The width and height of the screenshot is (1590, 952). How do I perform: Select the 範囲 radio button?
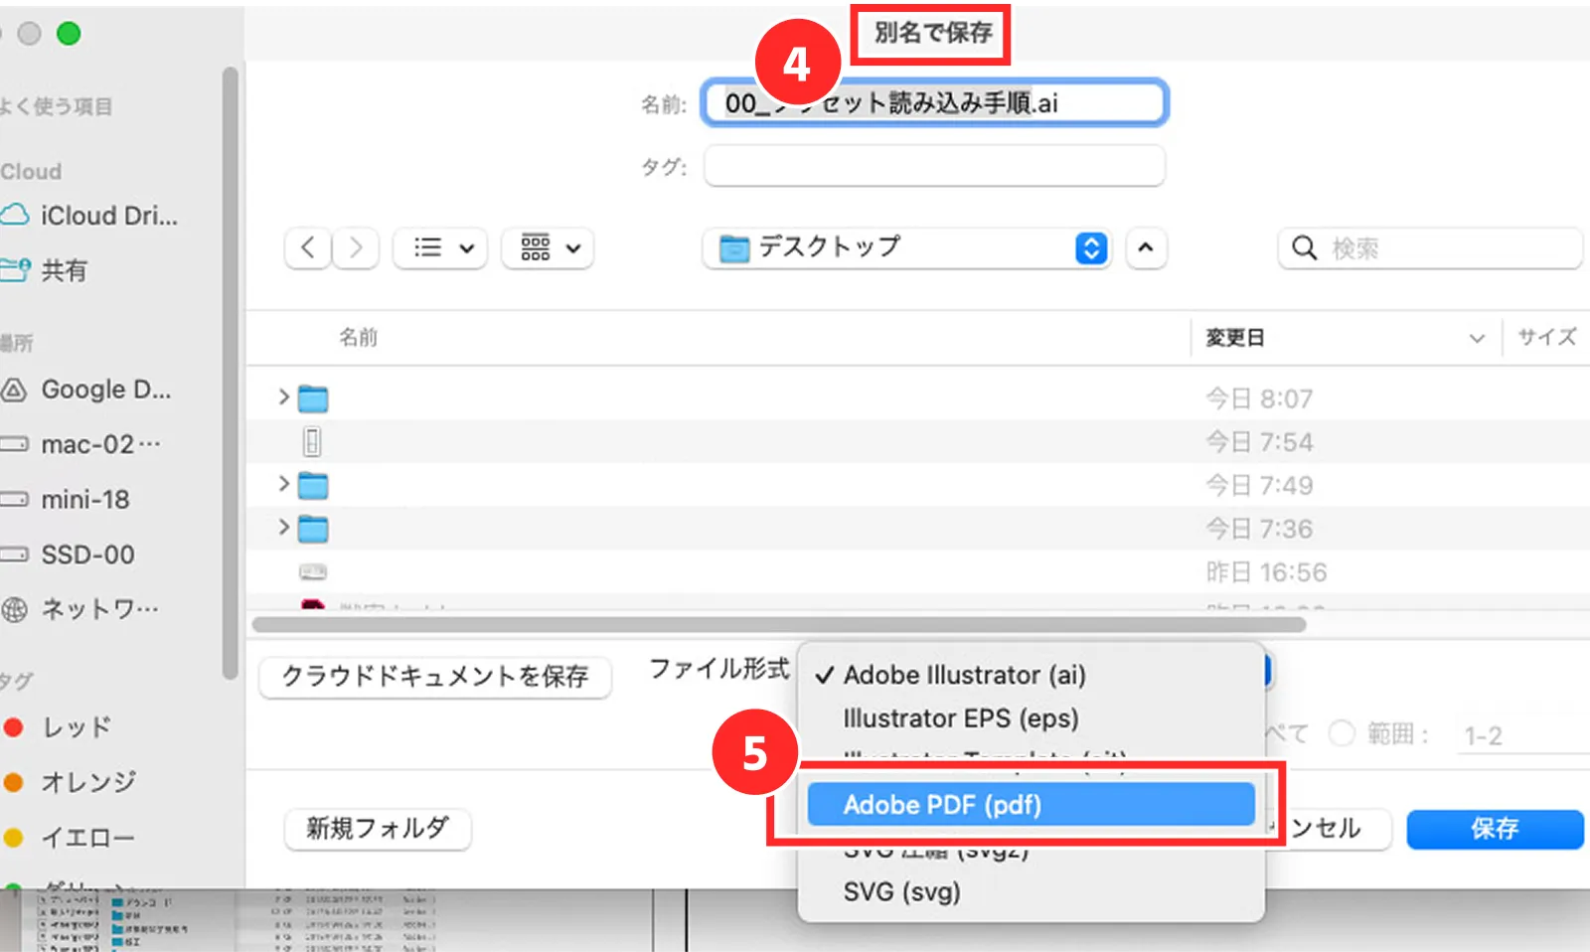pos(1342,733)
